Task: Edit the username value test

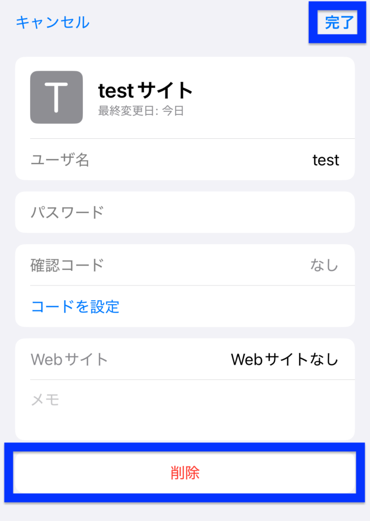Action: (x=326, y=160)
